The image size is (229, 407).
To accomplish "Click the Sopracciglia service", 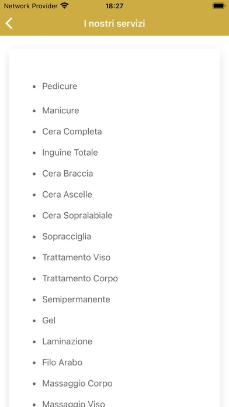I will [x=67, y=236].
